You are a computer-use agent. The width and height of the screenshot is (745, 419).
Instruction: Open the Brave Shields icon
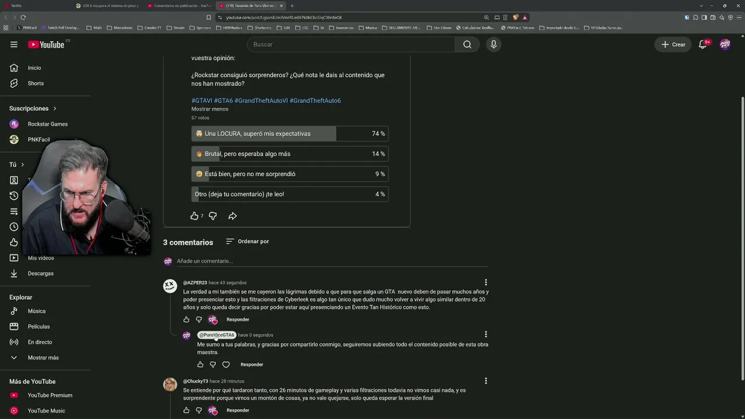pyautogui.click(x=516, y=17)
